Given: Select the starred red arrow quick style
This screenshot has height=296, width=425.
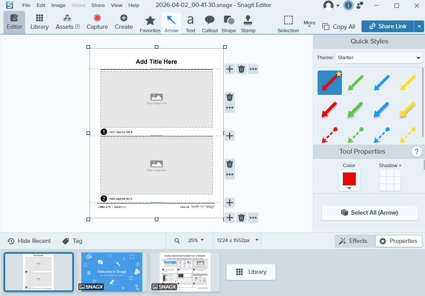Looking at the screenshot, I should click(330, 83).
